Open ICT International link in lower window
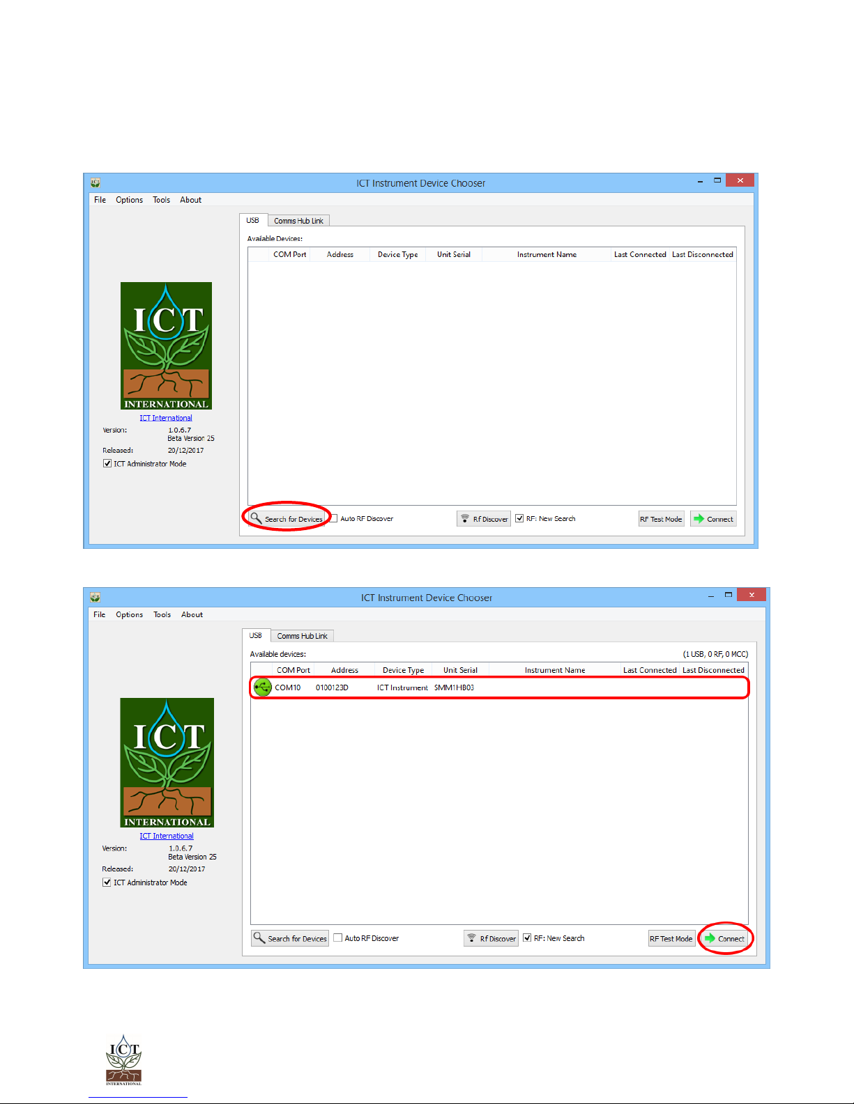 click(x=167, y=836)
